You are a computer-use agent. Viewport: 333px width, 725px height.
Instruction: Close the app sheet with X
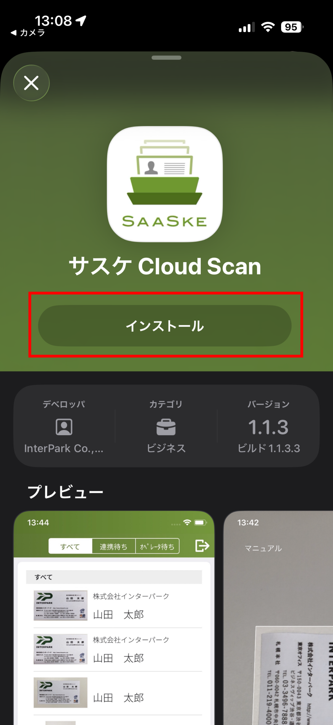tap(31, 83)
